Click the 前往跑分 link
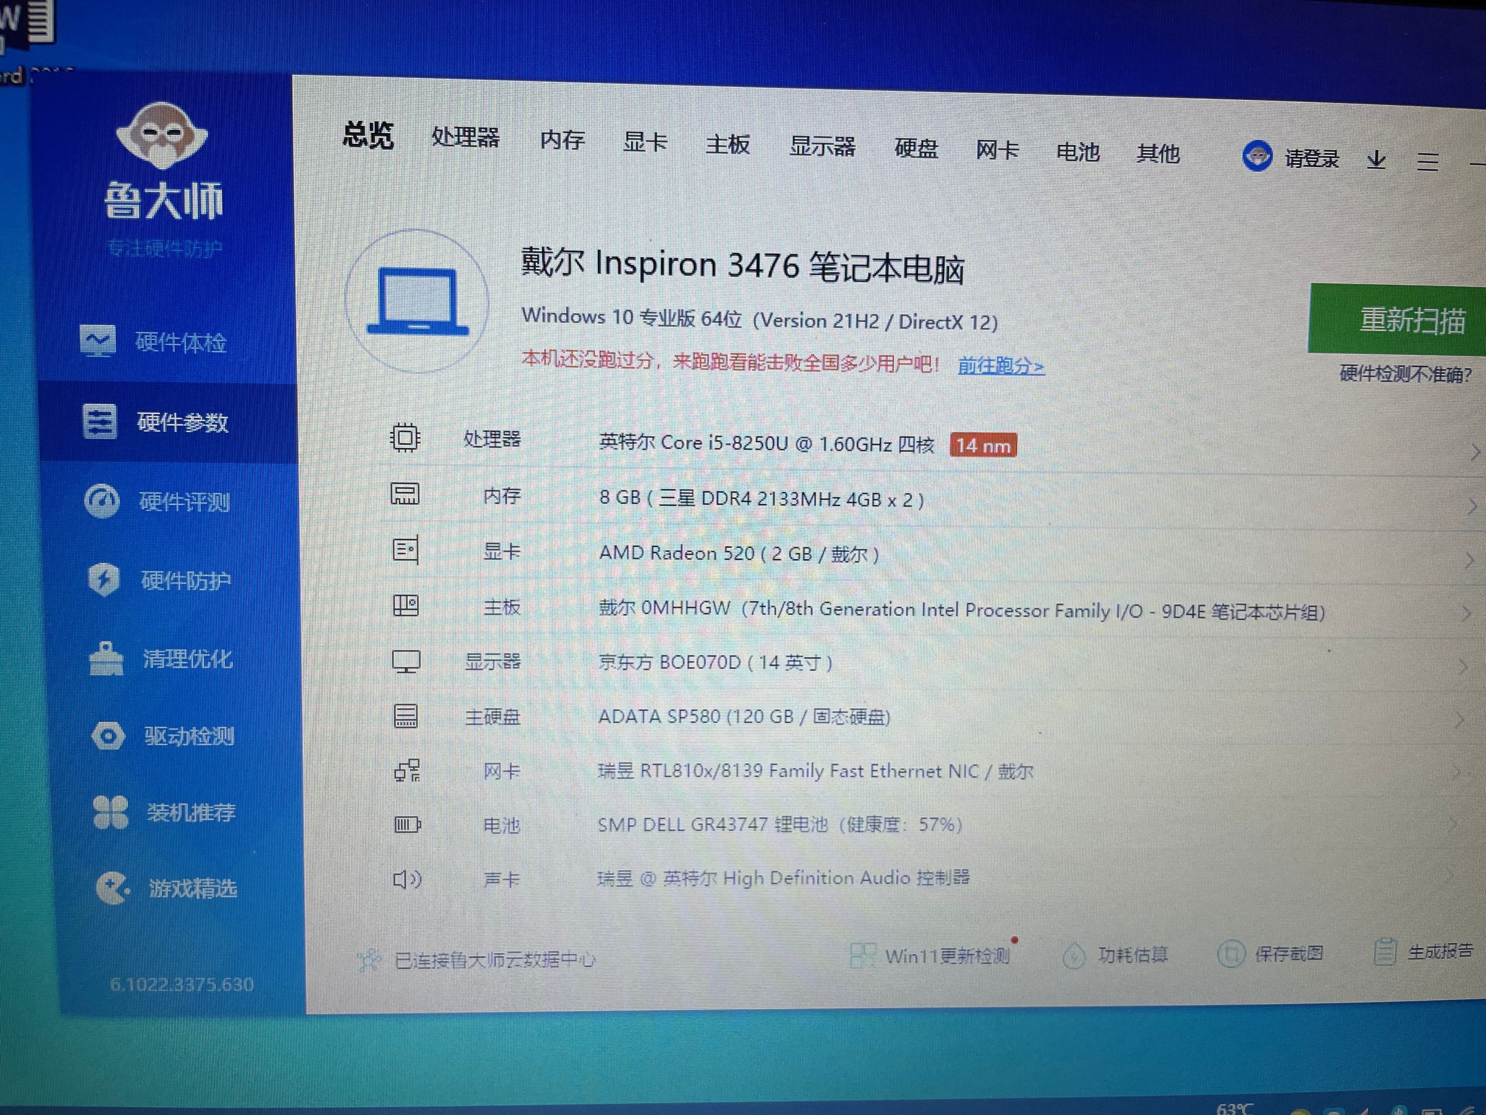This screenshot has width=1486, height=1115. (1001, 366)
